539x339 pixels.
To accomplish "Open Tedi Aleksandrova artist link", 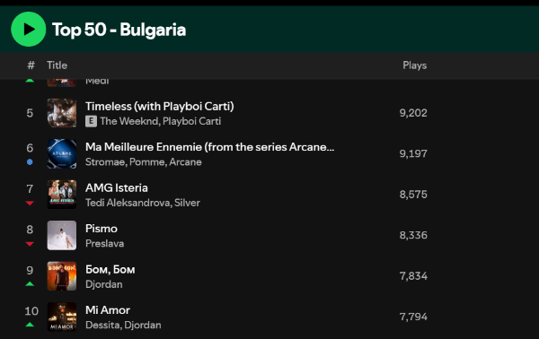I will [128, 203].
